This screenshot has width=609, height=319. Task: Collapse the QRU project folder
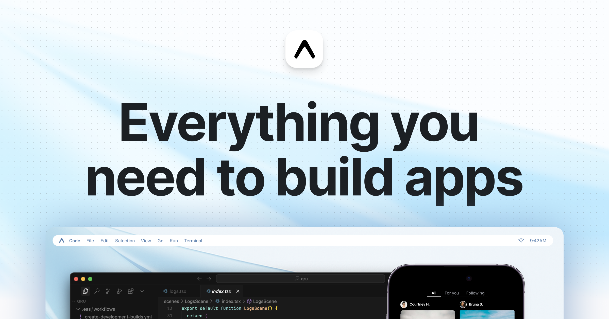[74, 301]
